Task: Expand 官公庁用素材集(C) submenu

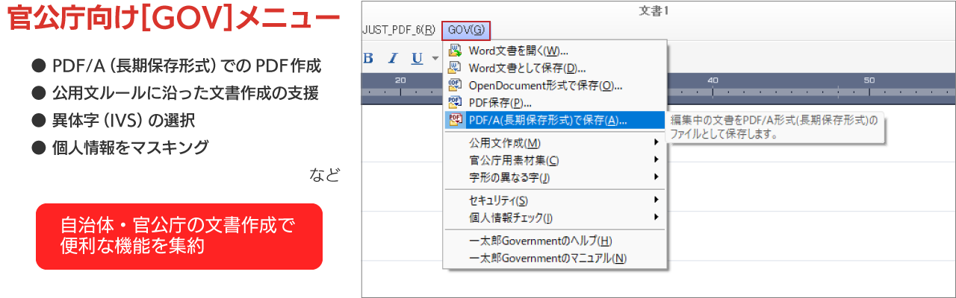Action: click(x=554, y=159)
